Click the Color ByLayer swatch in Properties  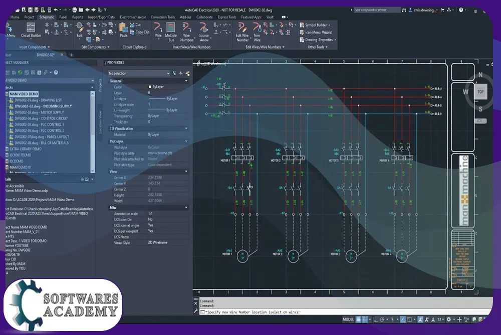[x=150, y=86]
